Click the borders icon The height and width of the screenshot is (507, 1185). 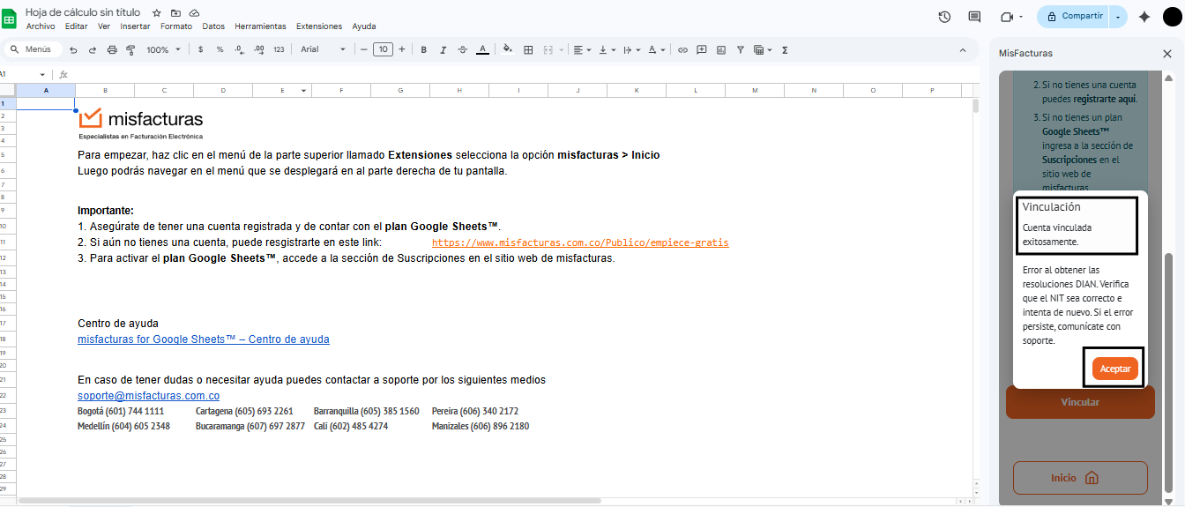tap(529, 50)
